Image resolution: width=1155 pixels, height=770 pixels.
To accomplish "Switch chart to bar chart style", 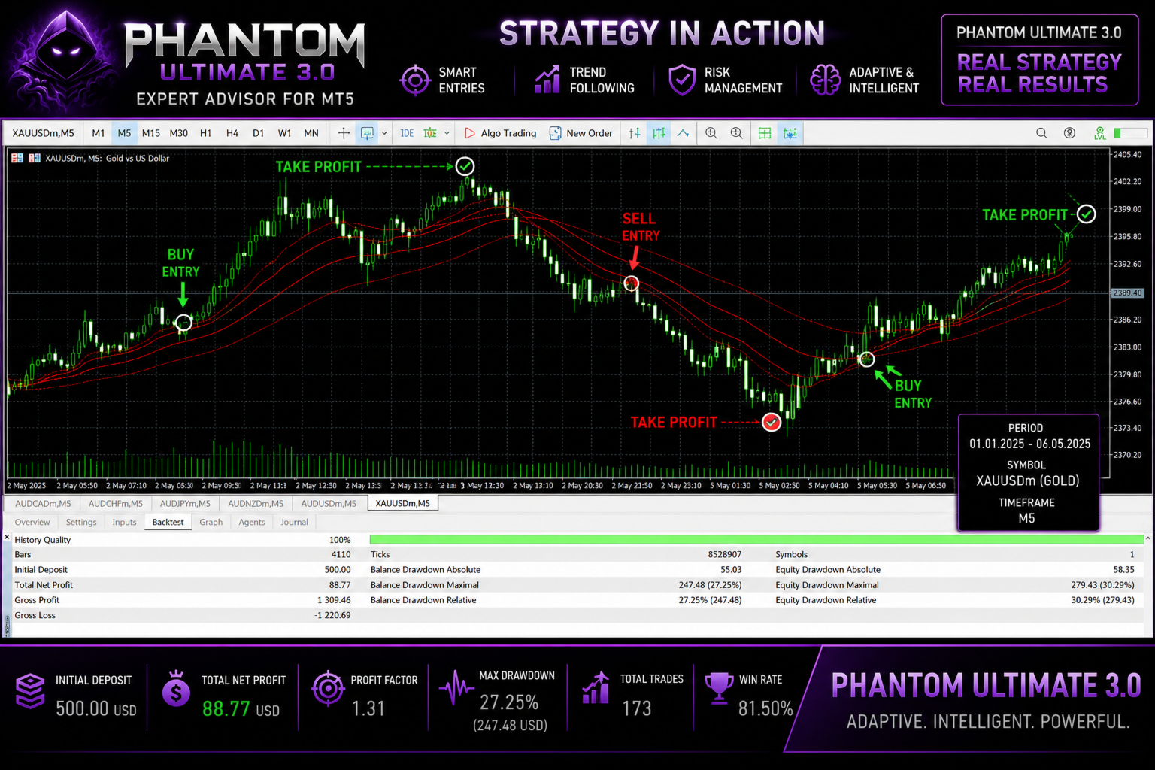I will coord(635,133).
